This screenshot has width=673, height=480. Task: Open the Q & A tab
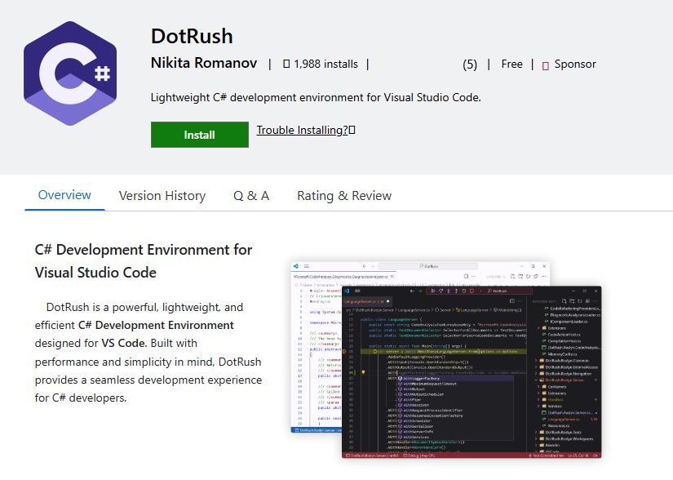(251, 196)
